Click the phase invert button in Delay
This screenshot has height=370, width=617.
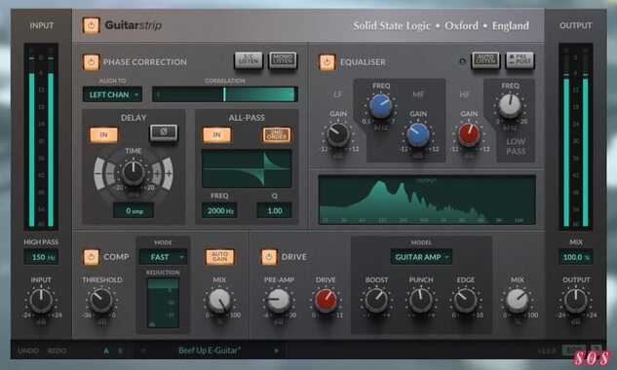point(164,132)
